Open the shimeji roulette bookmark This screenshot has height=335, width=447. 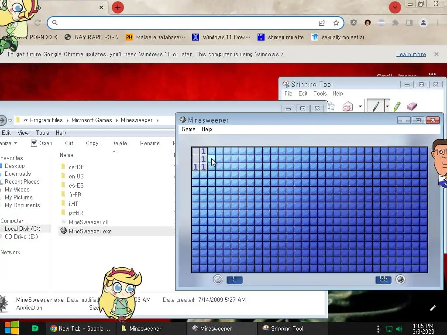[x=281, y=38]
